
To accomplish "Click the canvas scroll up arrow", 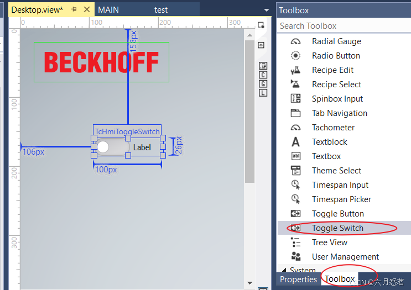I will tap(250, 35).
